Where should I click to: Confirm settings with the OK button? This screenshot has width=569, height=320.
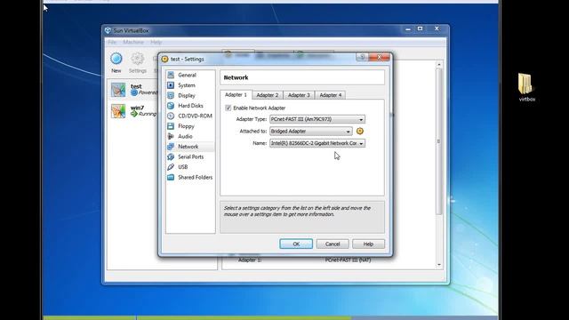tap(296, 244)
